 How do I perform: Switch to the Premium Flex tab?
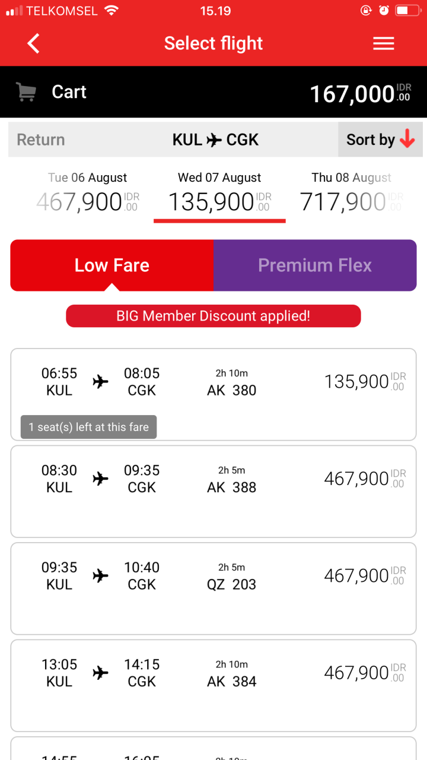(315, 265)
